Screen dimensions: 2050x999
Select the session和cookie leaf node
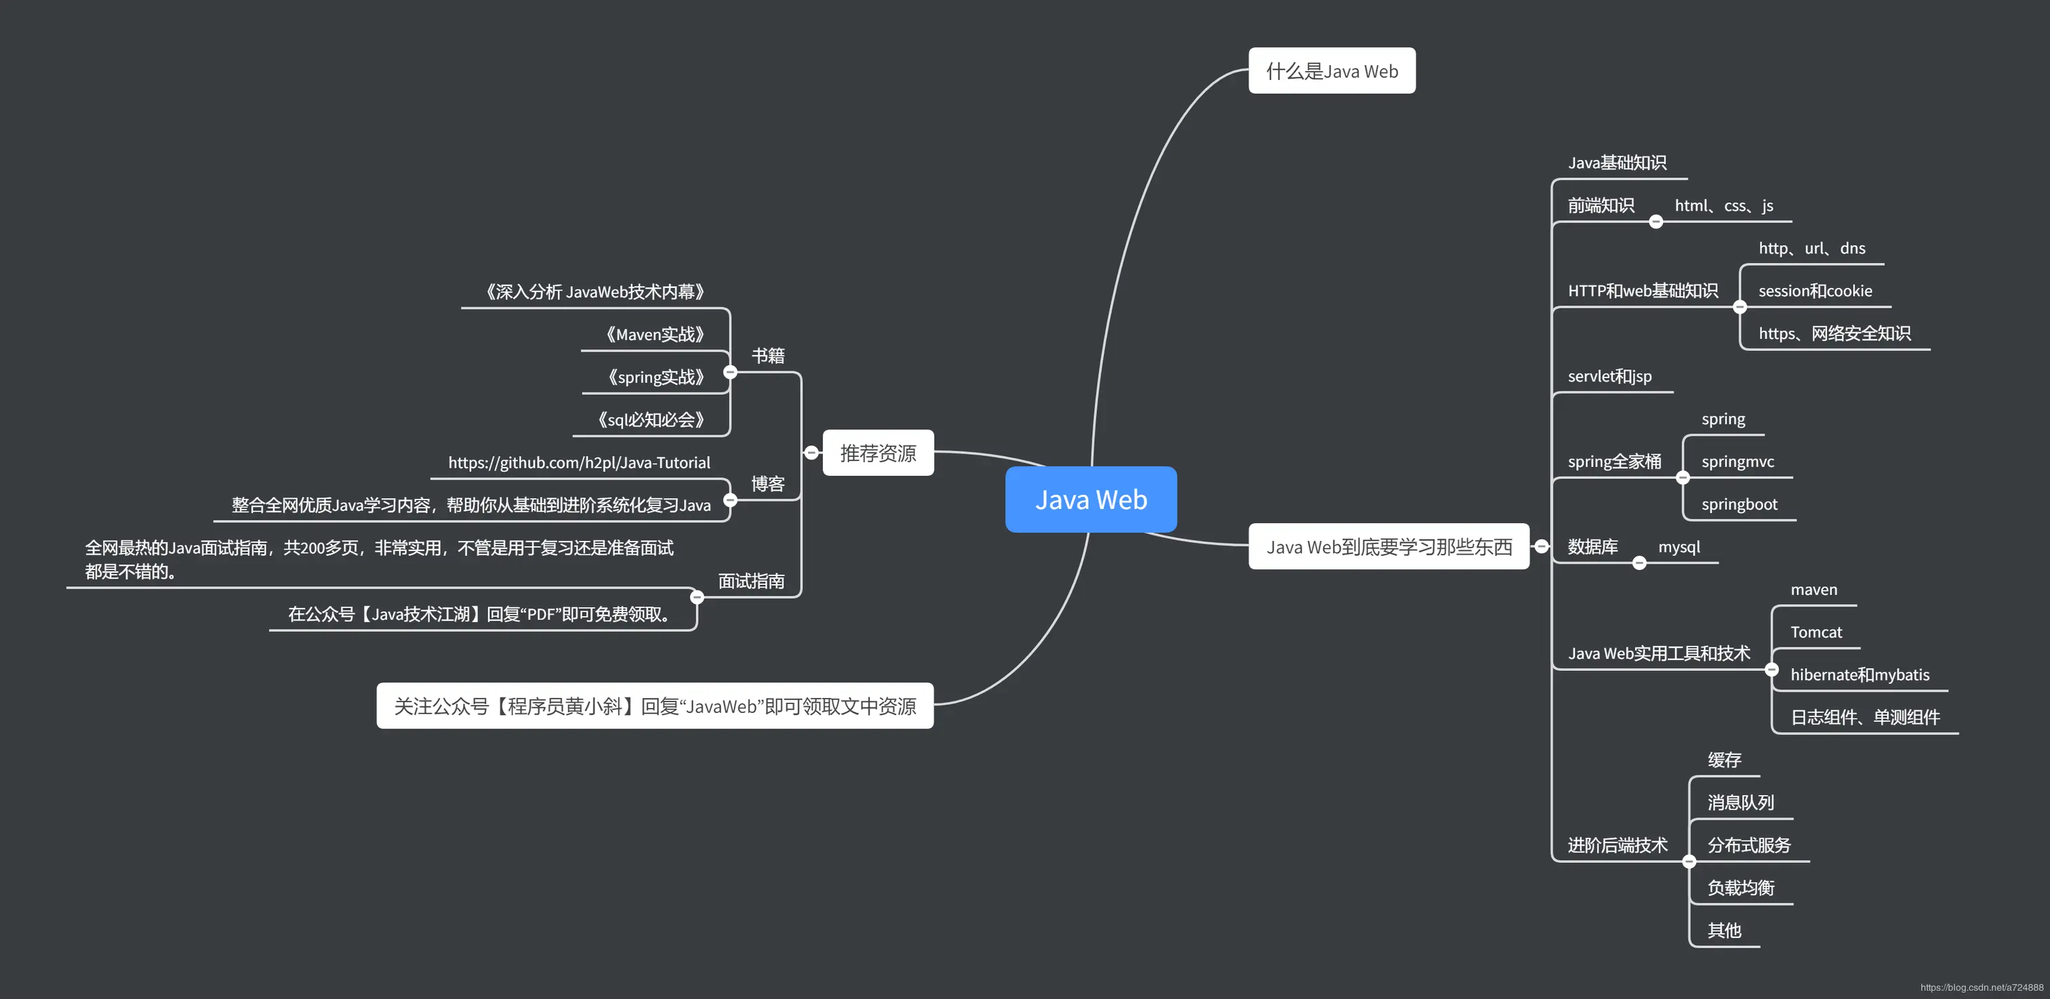[1815, 291]
